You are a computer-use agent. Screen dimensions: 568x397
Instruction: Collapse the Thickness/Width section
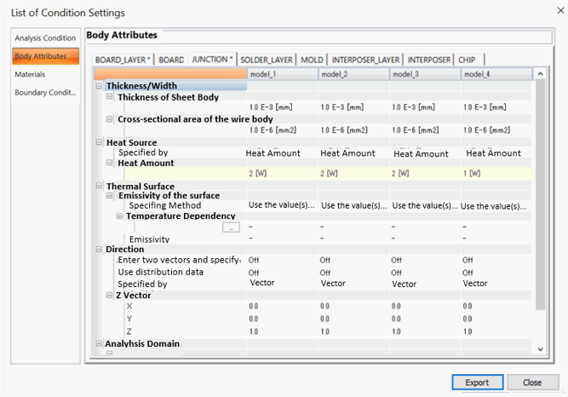point(99,86)
